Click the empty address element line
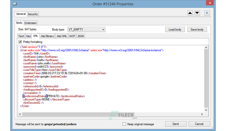 coord(30,80)
